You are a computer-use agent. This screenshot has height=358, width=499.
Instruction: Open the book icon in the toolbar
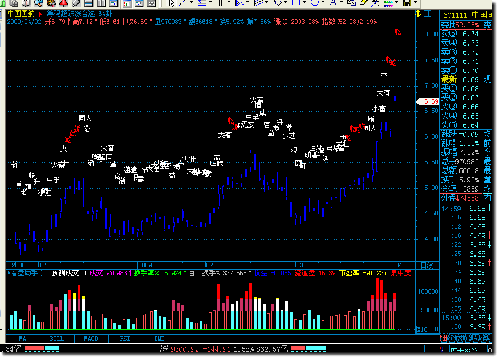point(26,3)
